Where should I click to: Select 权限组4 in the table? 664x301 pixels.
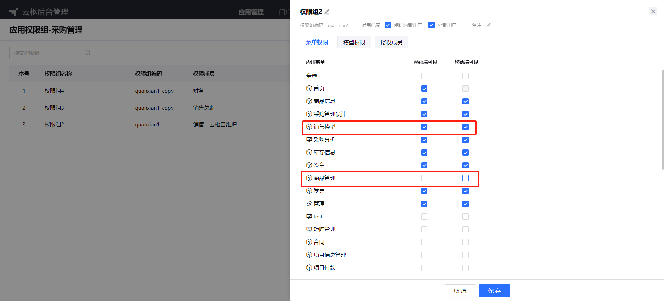coord(54,91)
